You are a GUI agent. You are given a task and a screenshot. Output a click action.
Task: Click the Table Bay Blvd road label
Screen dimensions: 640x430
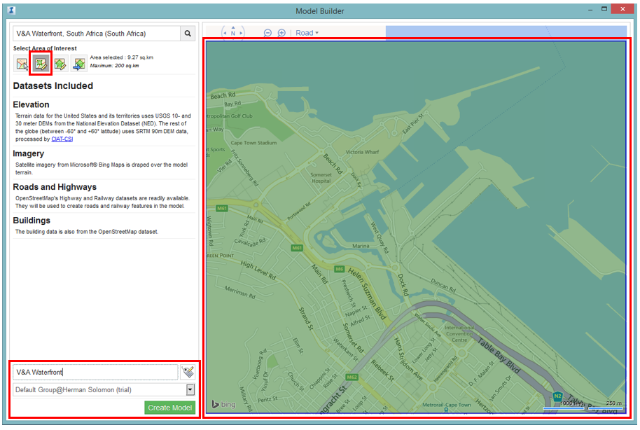(499, 356)
